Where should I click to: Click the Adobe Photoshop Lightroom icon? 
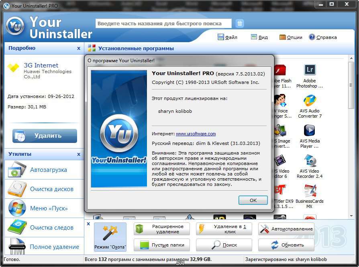click(x=309, y=71)
